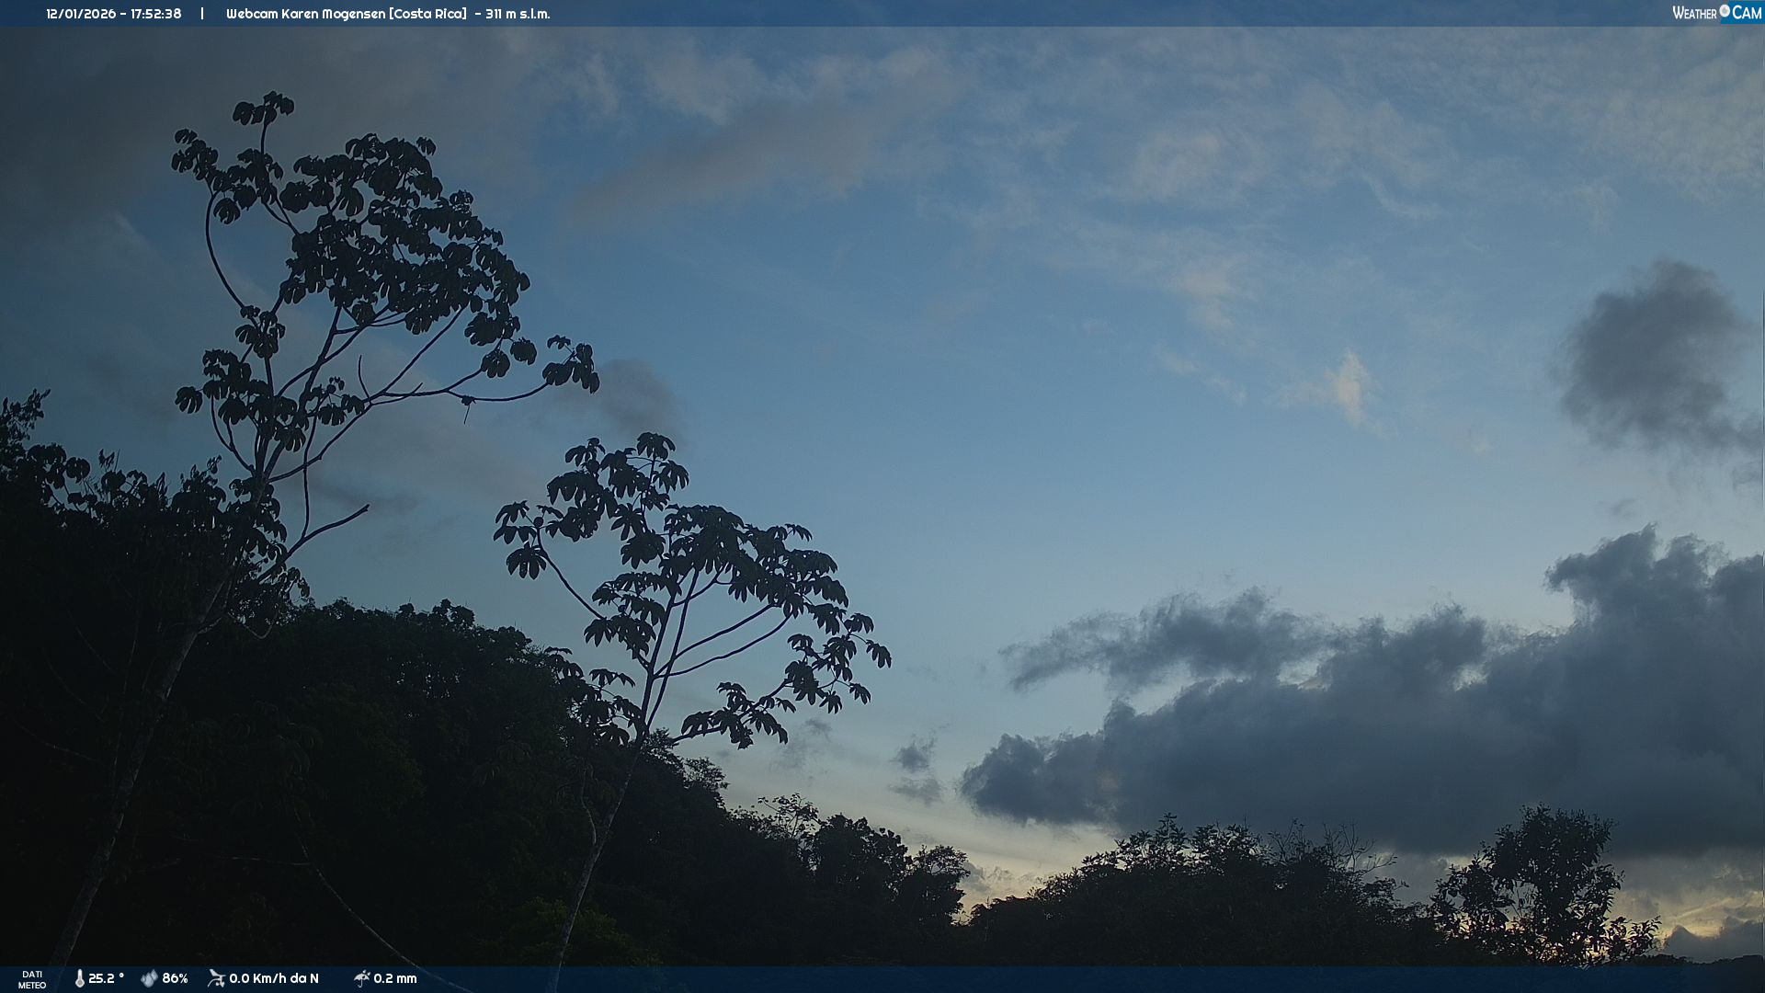
Task: Click the Webcam Karen Mogensen title
Action: pyautogui.click(x=306, y=14)
